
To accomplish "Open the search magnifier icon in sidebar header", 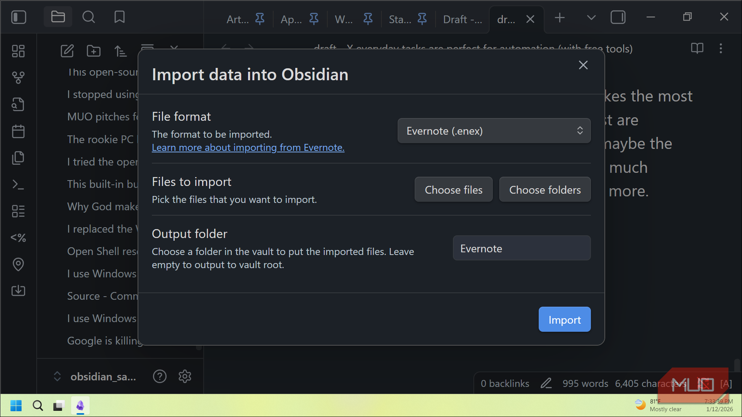I will [x=88, y=17].
